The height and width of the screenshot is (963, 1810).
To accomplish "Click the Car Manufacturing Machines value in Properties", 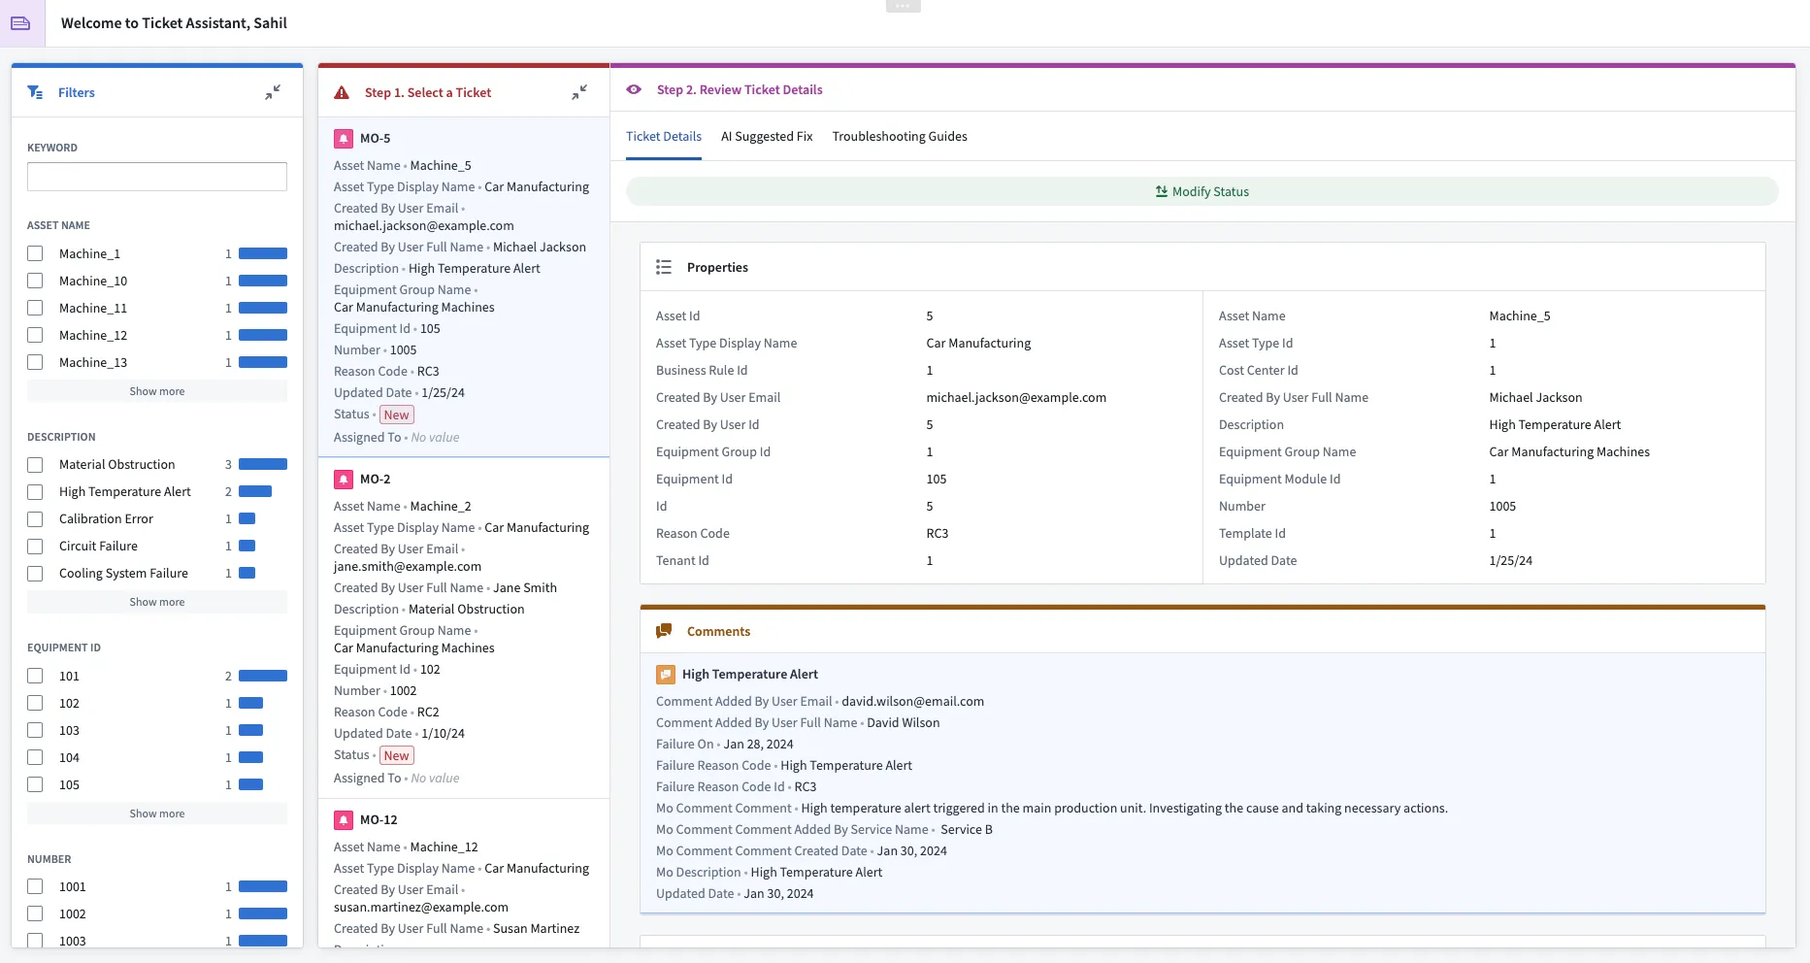I will 1569,452.
